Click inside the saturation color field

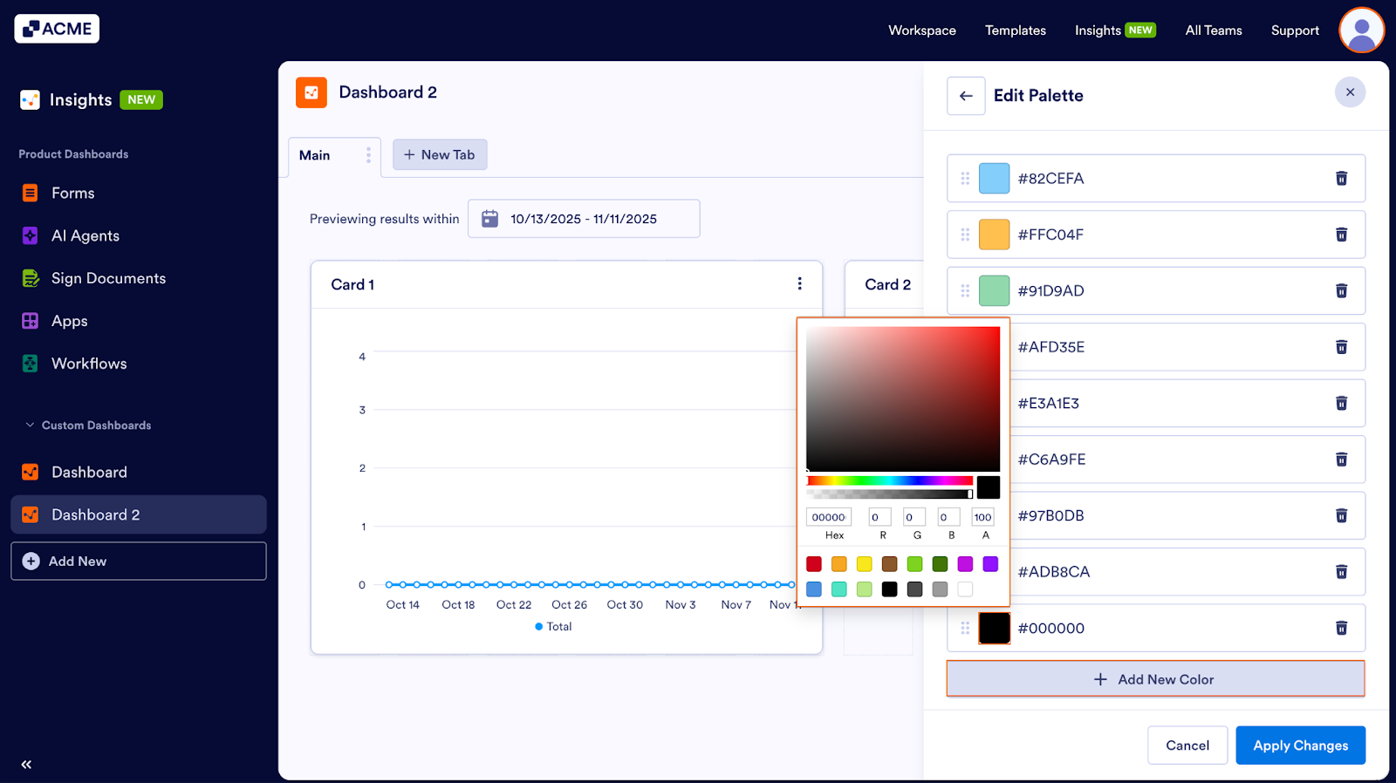(903, 399)
